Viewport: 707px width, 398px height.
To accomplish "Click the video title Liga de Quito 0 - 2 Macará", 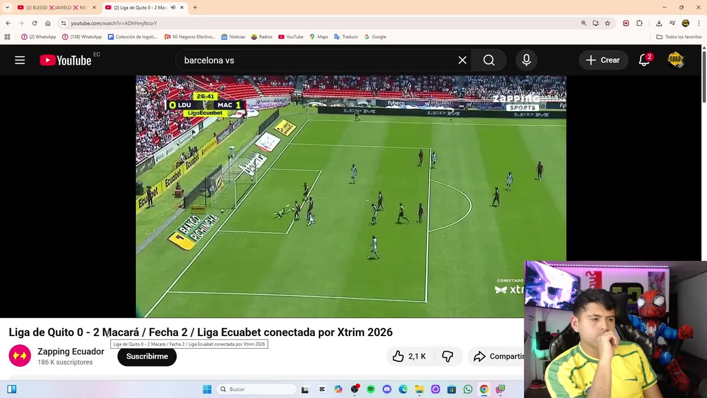I will coord(201,332).
